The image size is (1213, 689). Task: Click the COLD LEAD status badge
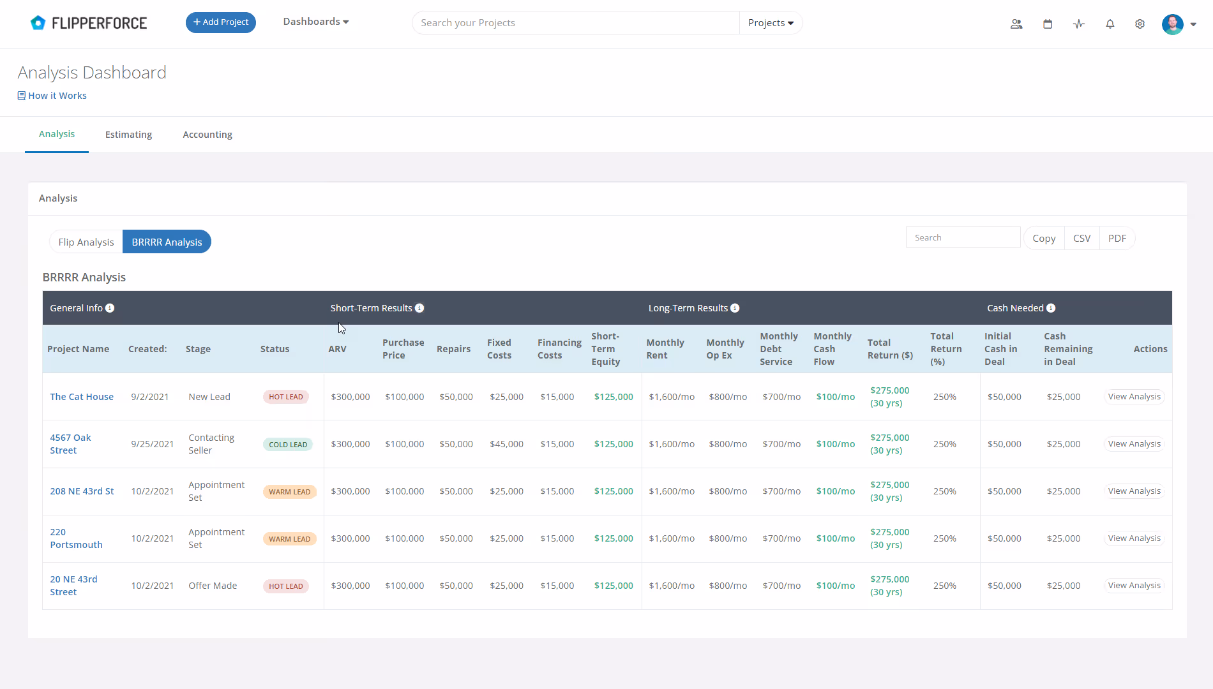point(288,445)
